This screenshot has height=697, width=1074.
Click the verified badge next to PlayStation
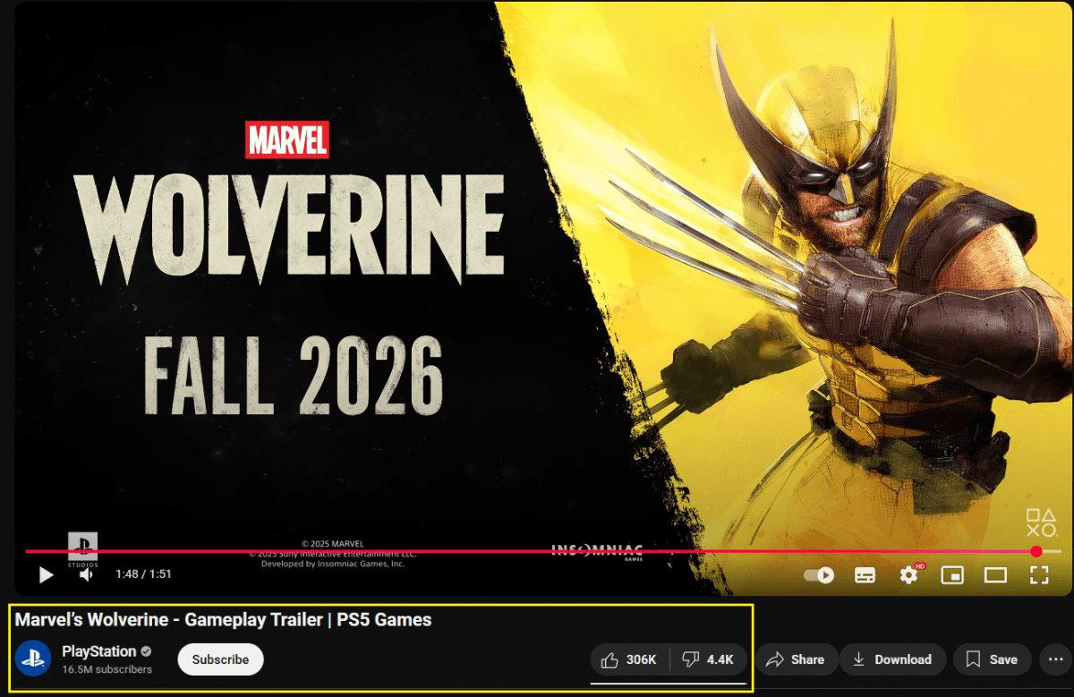coord(146,651)
